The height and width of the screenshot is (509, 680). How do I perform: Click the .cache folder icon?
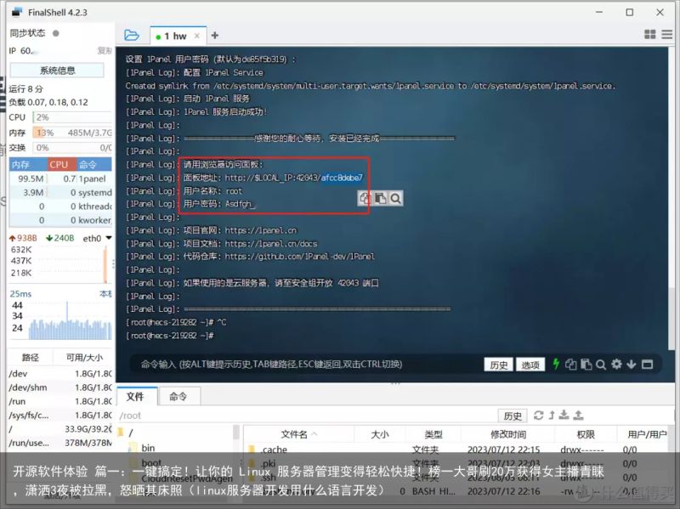(x=252, y=450)
